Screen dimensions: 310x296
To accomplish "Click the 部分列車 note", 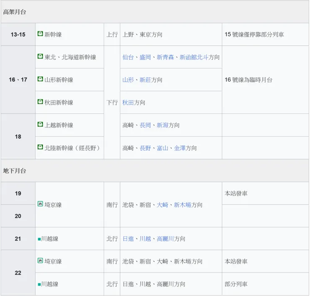I will tap(236, 284).
